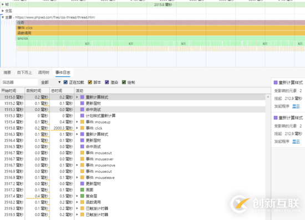Open the 全部 duration dropdown

(50, 82)
